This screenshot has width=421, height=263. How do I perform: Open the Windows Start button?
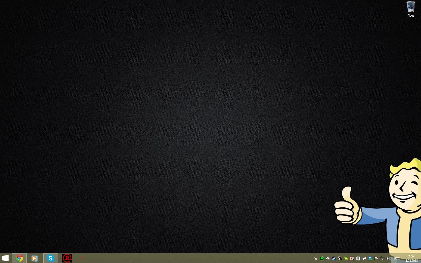5,258
